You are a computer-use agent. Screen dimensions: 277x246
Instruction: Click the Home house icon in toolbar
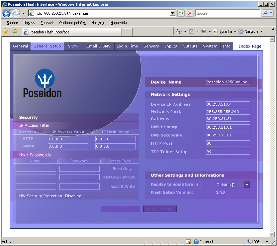(179, 31)
